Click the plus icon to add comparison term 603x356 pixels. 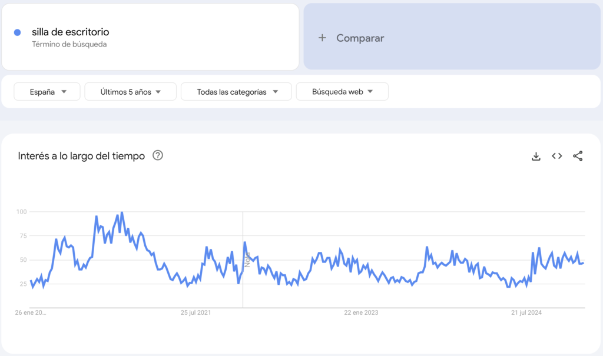[322, 38]
